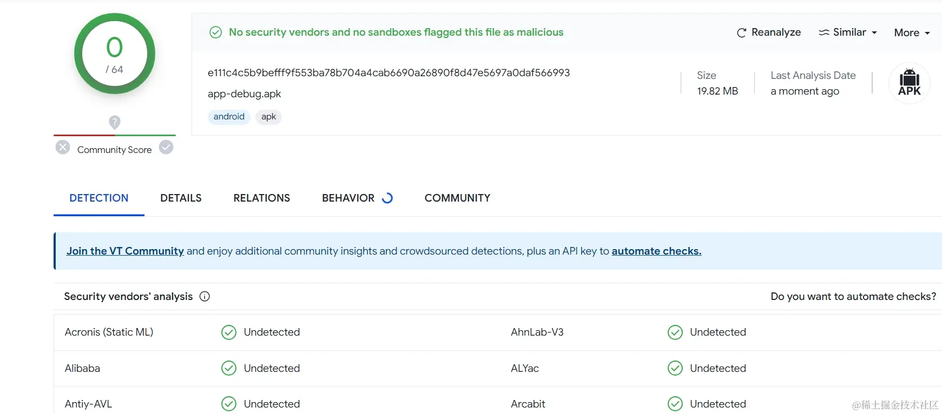Go to the BEHAVIOR tab
The width and height of the screenshot is (942, 414).
(x=348, y=198)
